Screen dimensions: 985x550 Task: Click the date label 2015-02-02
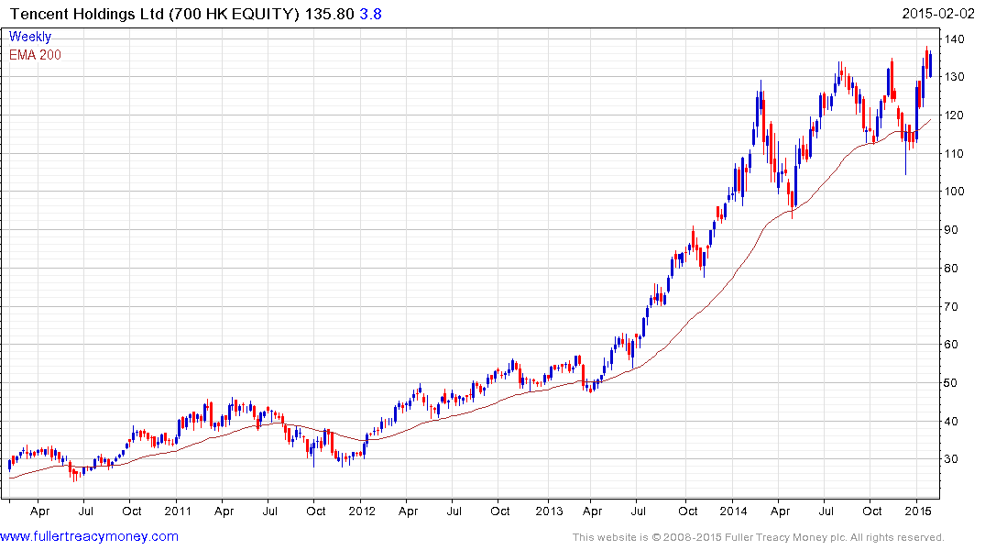coord(938,13)
